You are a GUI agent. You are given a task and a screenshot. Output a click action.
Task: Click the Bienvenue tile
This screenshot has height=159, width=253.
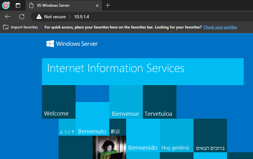(126, 102)
